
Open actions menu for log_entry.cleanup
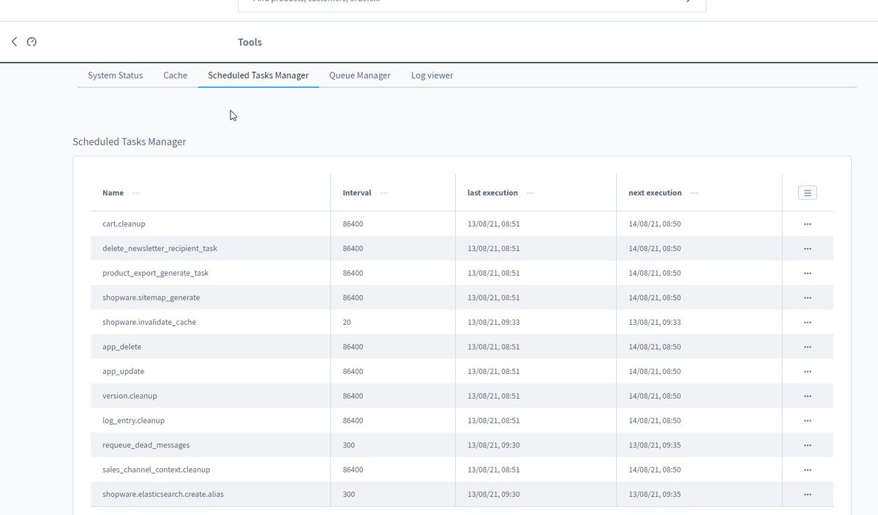[808, 420]
